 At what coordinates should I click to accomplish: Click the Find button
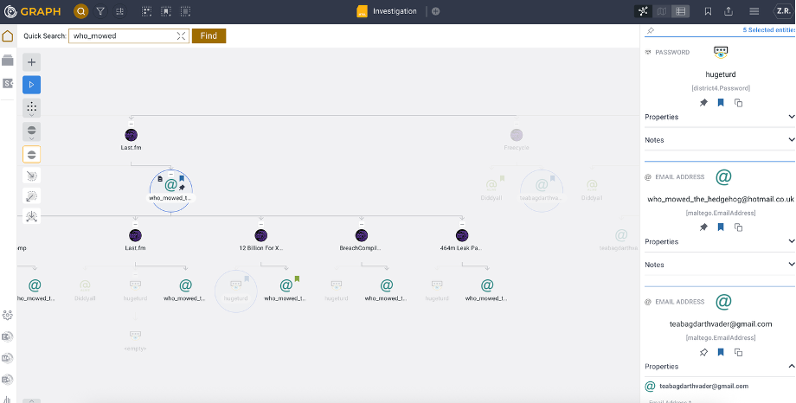[x=209, y=36]
